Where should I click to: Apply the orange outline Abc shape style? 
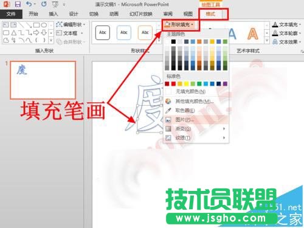click(x=145, y=32)
